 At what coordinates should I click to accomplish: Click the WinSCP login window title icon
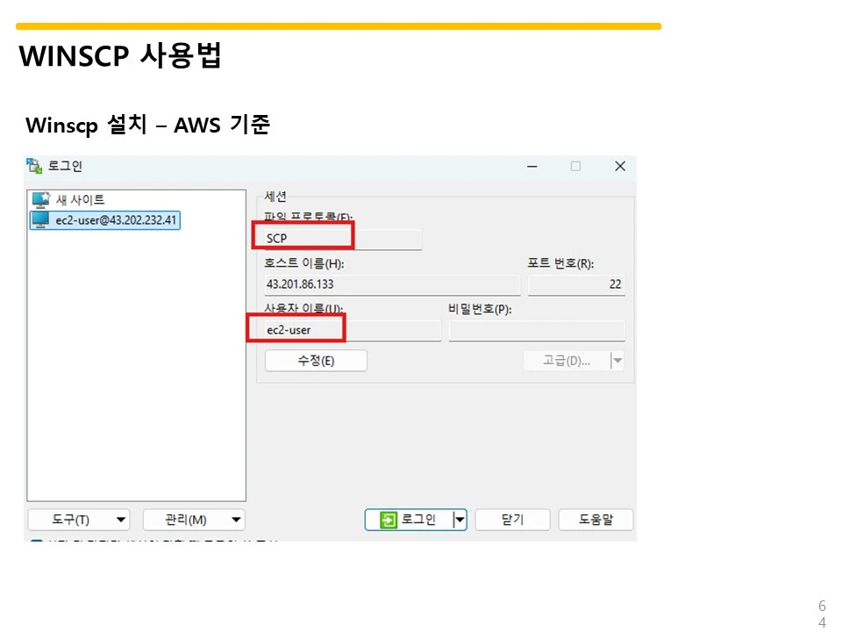pyautogui.click(x=34, y=166)
